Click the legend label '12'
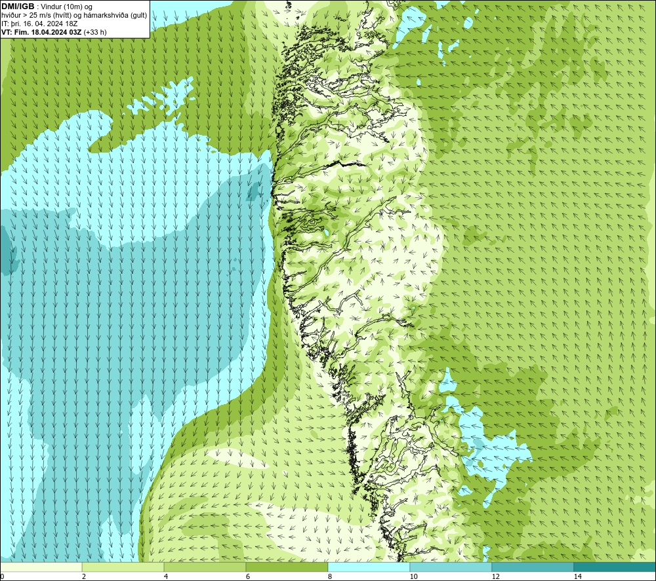The image size is (656, 581). [495, 576]
